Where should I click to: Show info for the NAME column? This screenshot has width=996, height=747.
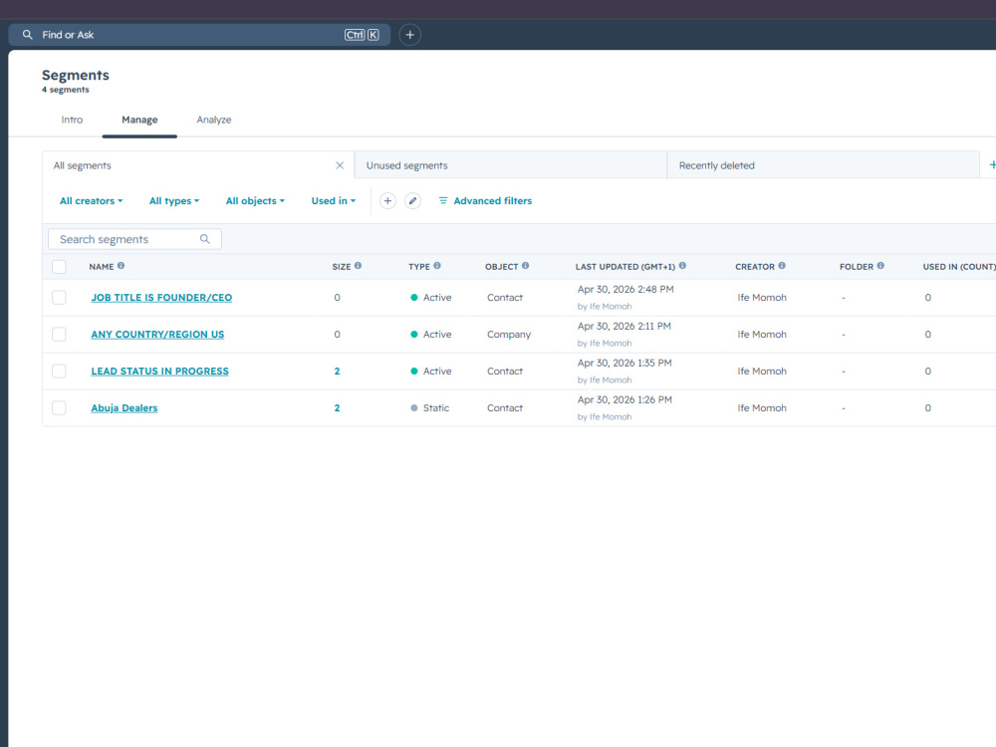[x=121, y=266]
